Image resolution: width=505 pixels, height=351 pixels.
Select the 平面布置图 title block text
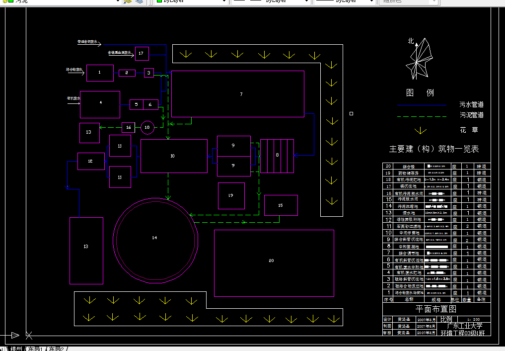[436, 309]
